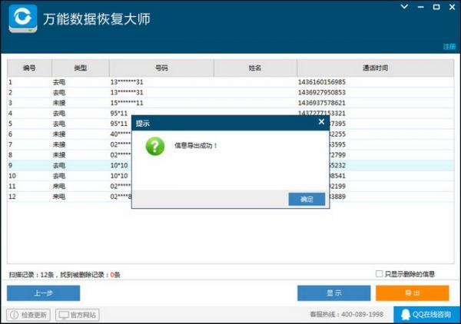Select record row number 3 未接

(230, 103)
